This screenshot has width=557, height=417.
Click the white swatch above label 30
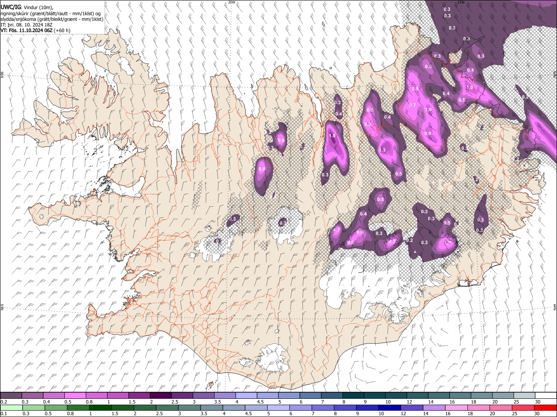coord(546,396)
